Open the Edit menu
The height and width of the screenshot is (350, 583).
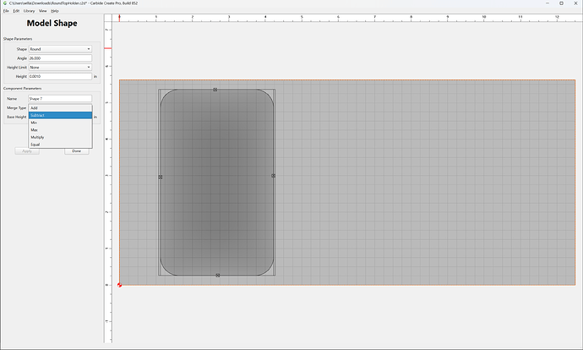click(16, 11)
